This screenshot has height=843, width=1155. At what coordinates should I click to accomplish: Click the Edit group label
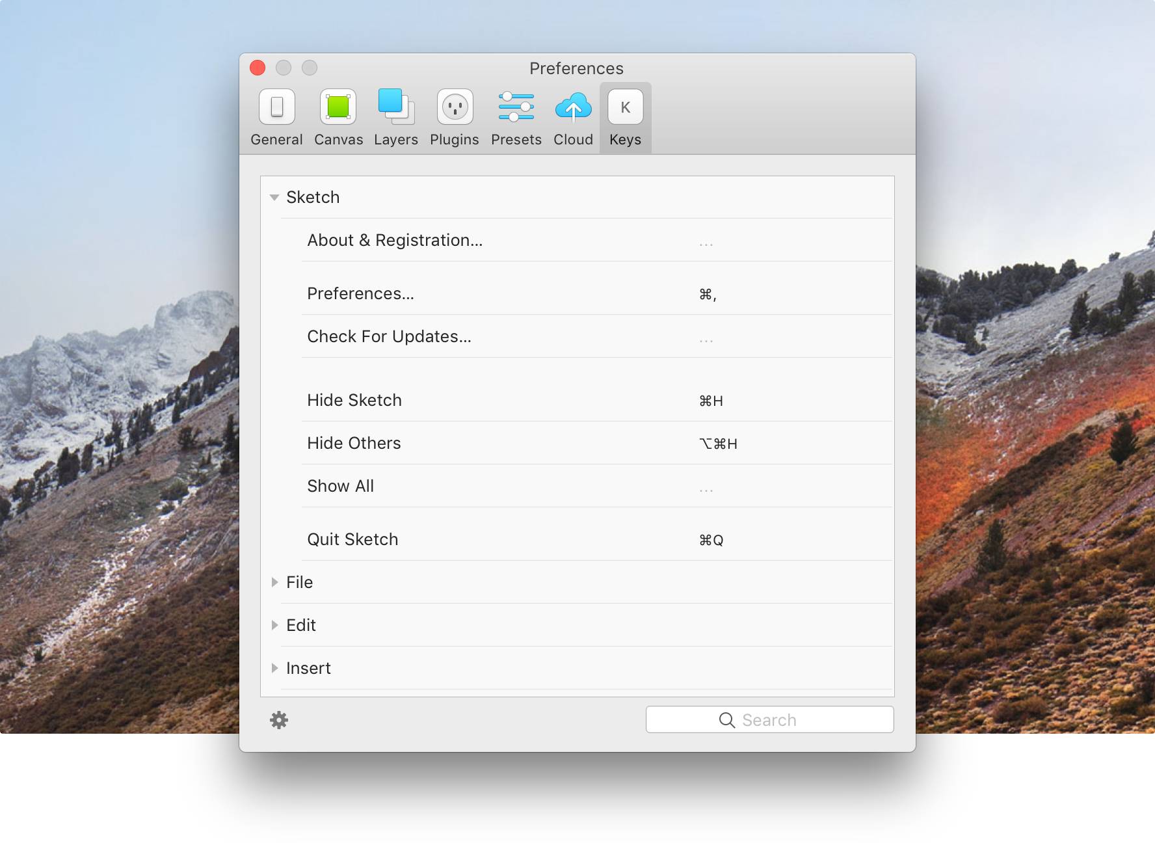click(x=300, y=625)
